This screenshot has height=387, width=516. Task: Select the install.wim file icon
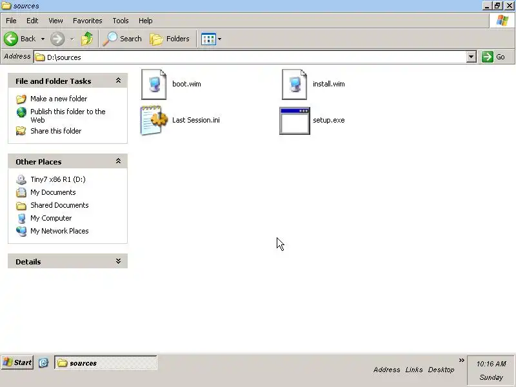pyautogui.click(x=294, y=84)
